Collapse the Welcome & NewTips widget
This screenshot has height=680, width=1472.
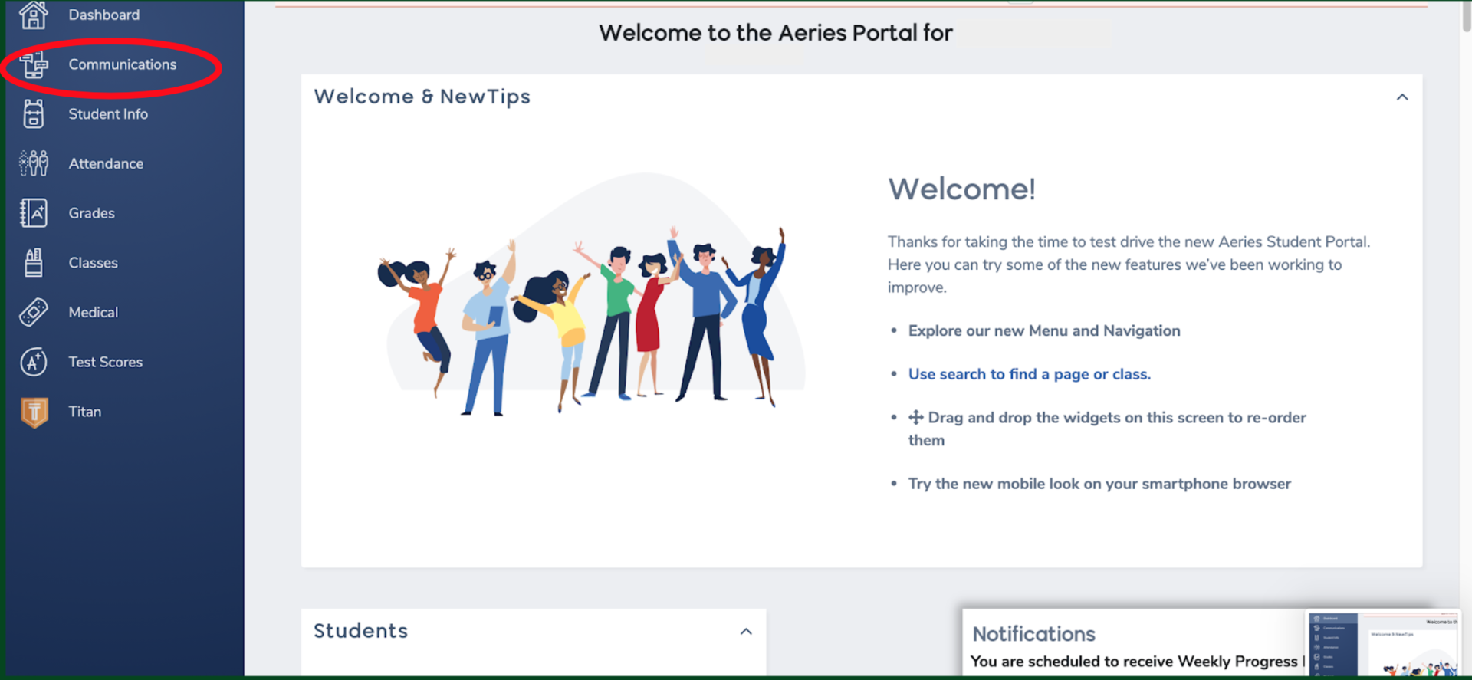click(1402, 97)
